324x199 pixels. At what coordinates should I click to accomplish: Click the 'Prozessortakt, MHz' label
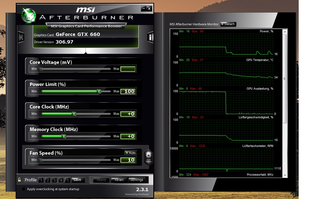pyautogui.click(x=260, y=175)
